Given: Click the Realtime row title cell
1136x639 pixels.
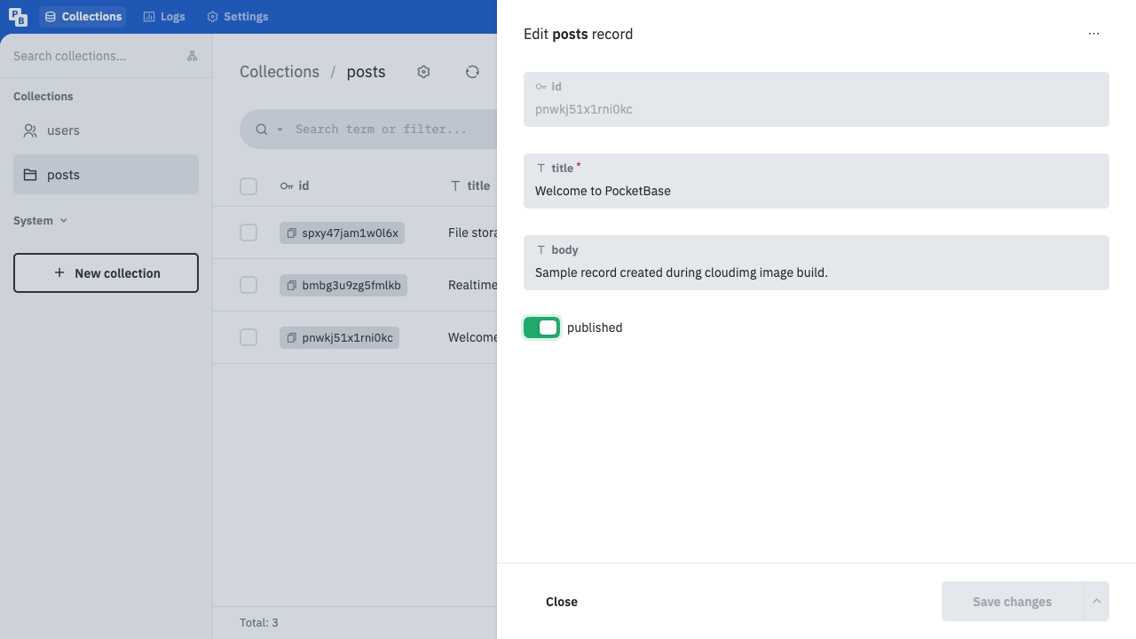Looking at the screenshot, I should point(472,285).
